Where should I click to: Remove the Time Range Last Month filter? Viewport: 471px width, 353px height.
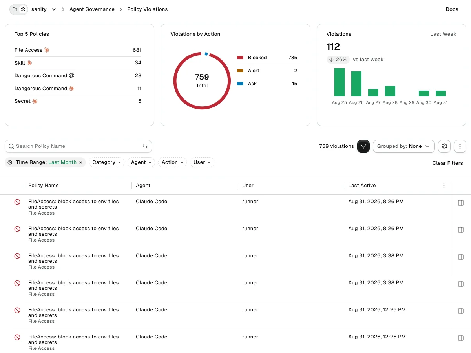(x=81, y=162)
